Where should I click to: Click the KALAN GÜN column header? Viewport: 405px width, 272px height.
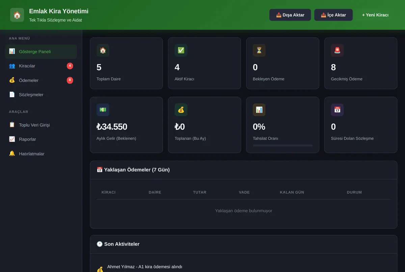pos(292,192)
